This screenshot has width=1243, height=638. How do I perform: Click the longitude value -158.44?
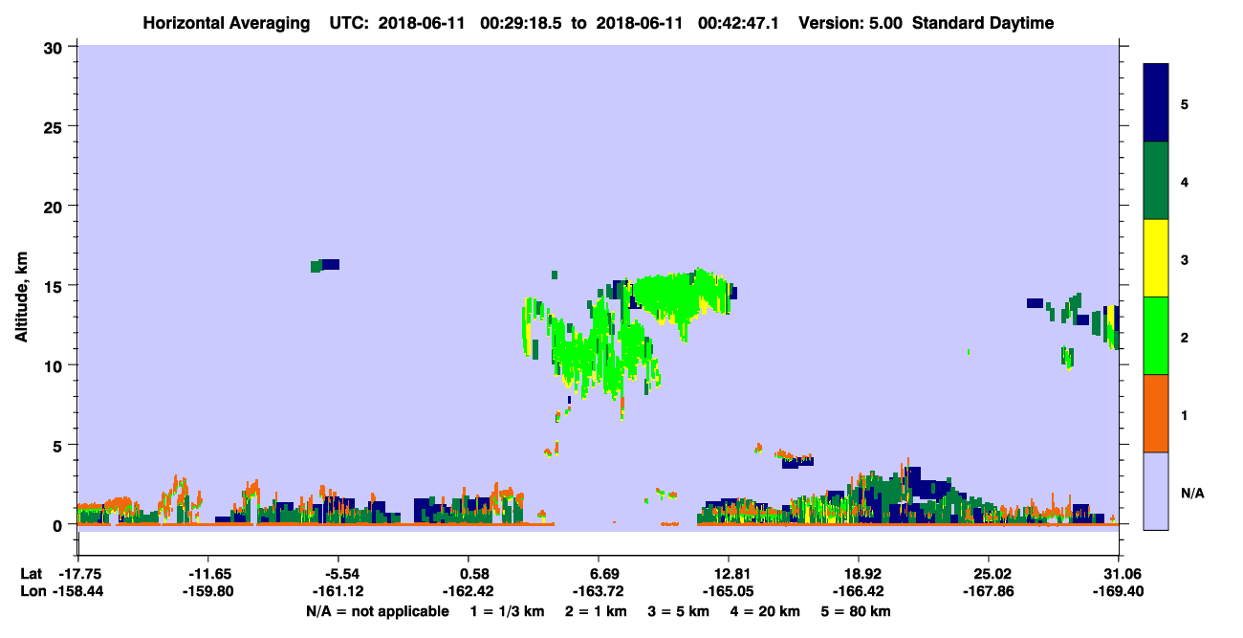[78, 592]
